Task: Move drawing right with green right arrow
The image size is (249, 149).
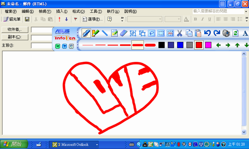Action: [228, 45]
